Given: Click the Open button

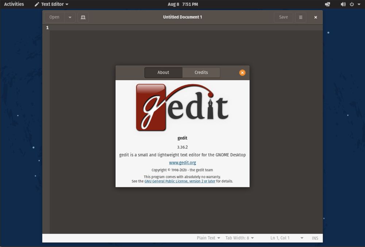Looking at the screenshot, I should [x=54, y=17].
